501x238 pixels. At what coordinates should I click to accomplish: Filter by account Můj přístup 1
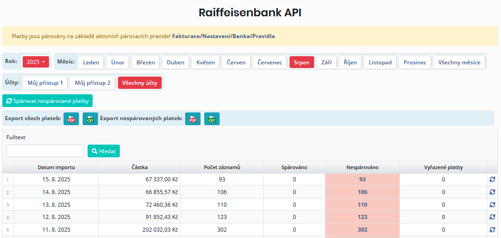pos(45,83)
